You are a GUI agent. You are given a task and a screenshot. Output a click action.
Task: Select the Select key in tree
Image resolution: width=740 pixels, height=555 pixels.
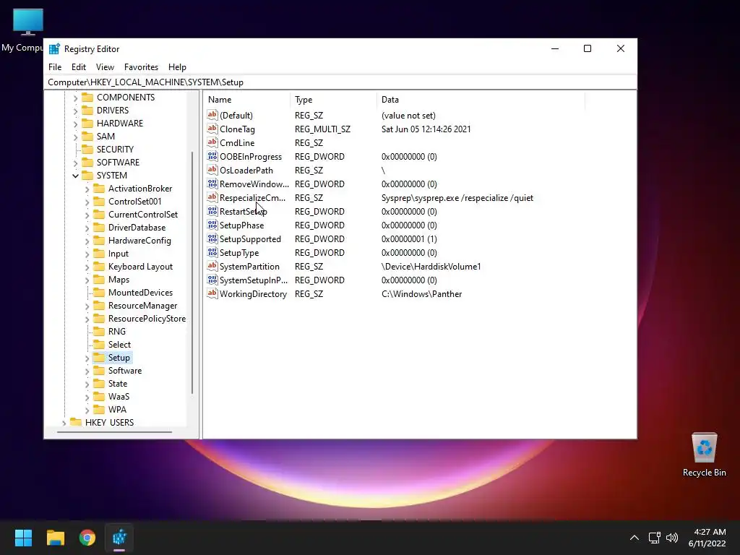(x=119, y=345)
